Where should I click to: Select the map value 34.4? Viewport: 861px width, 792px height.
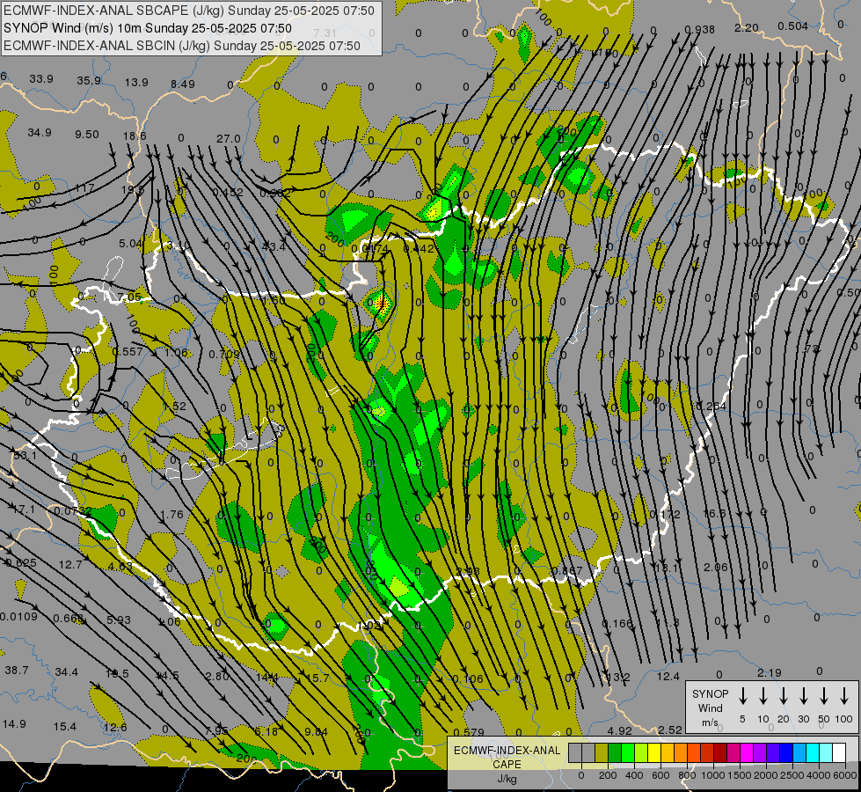coord(67,672)
